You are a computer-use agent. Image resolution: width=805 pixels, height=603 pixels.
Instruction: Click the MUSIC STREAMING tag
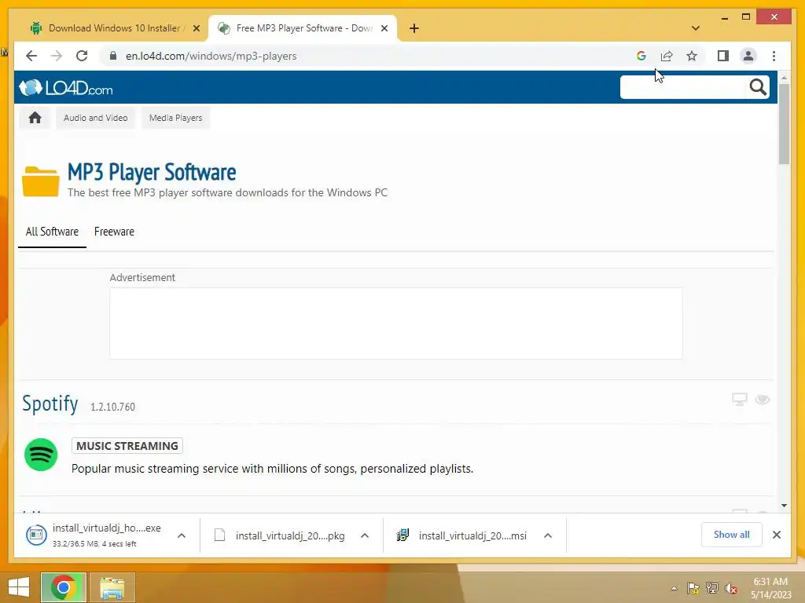click(x=127, y=446)
